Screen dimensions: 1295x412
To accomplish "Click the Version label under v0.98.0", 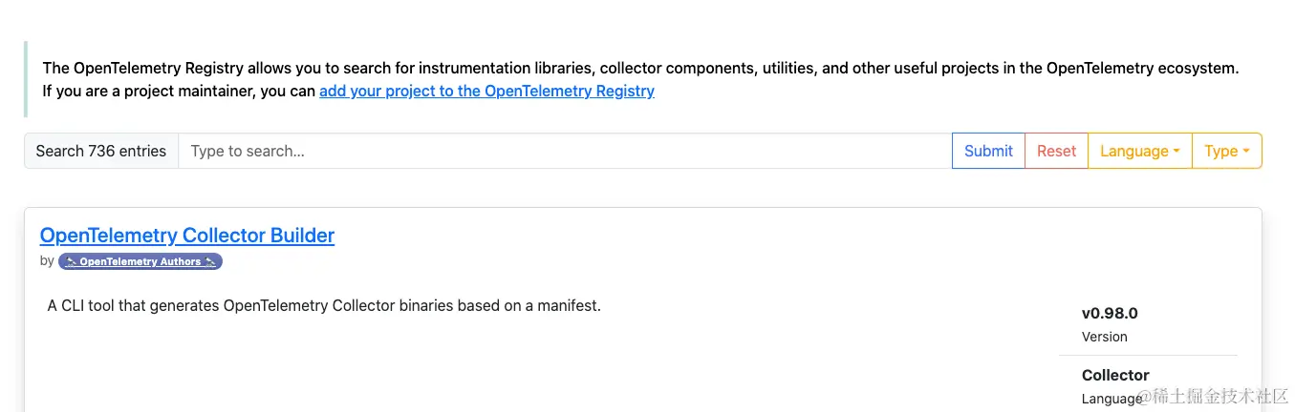I will (x=1105, y=337).
